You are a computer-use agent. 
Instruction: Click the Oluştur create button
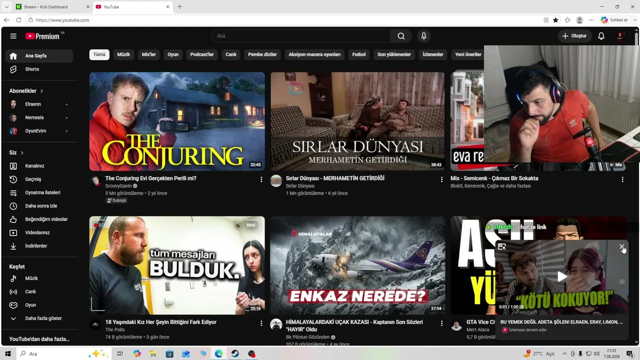tap(574, 36)
